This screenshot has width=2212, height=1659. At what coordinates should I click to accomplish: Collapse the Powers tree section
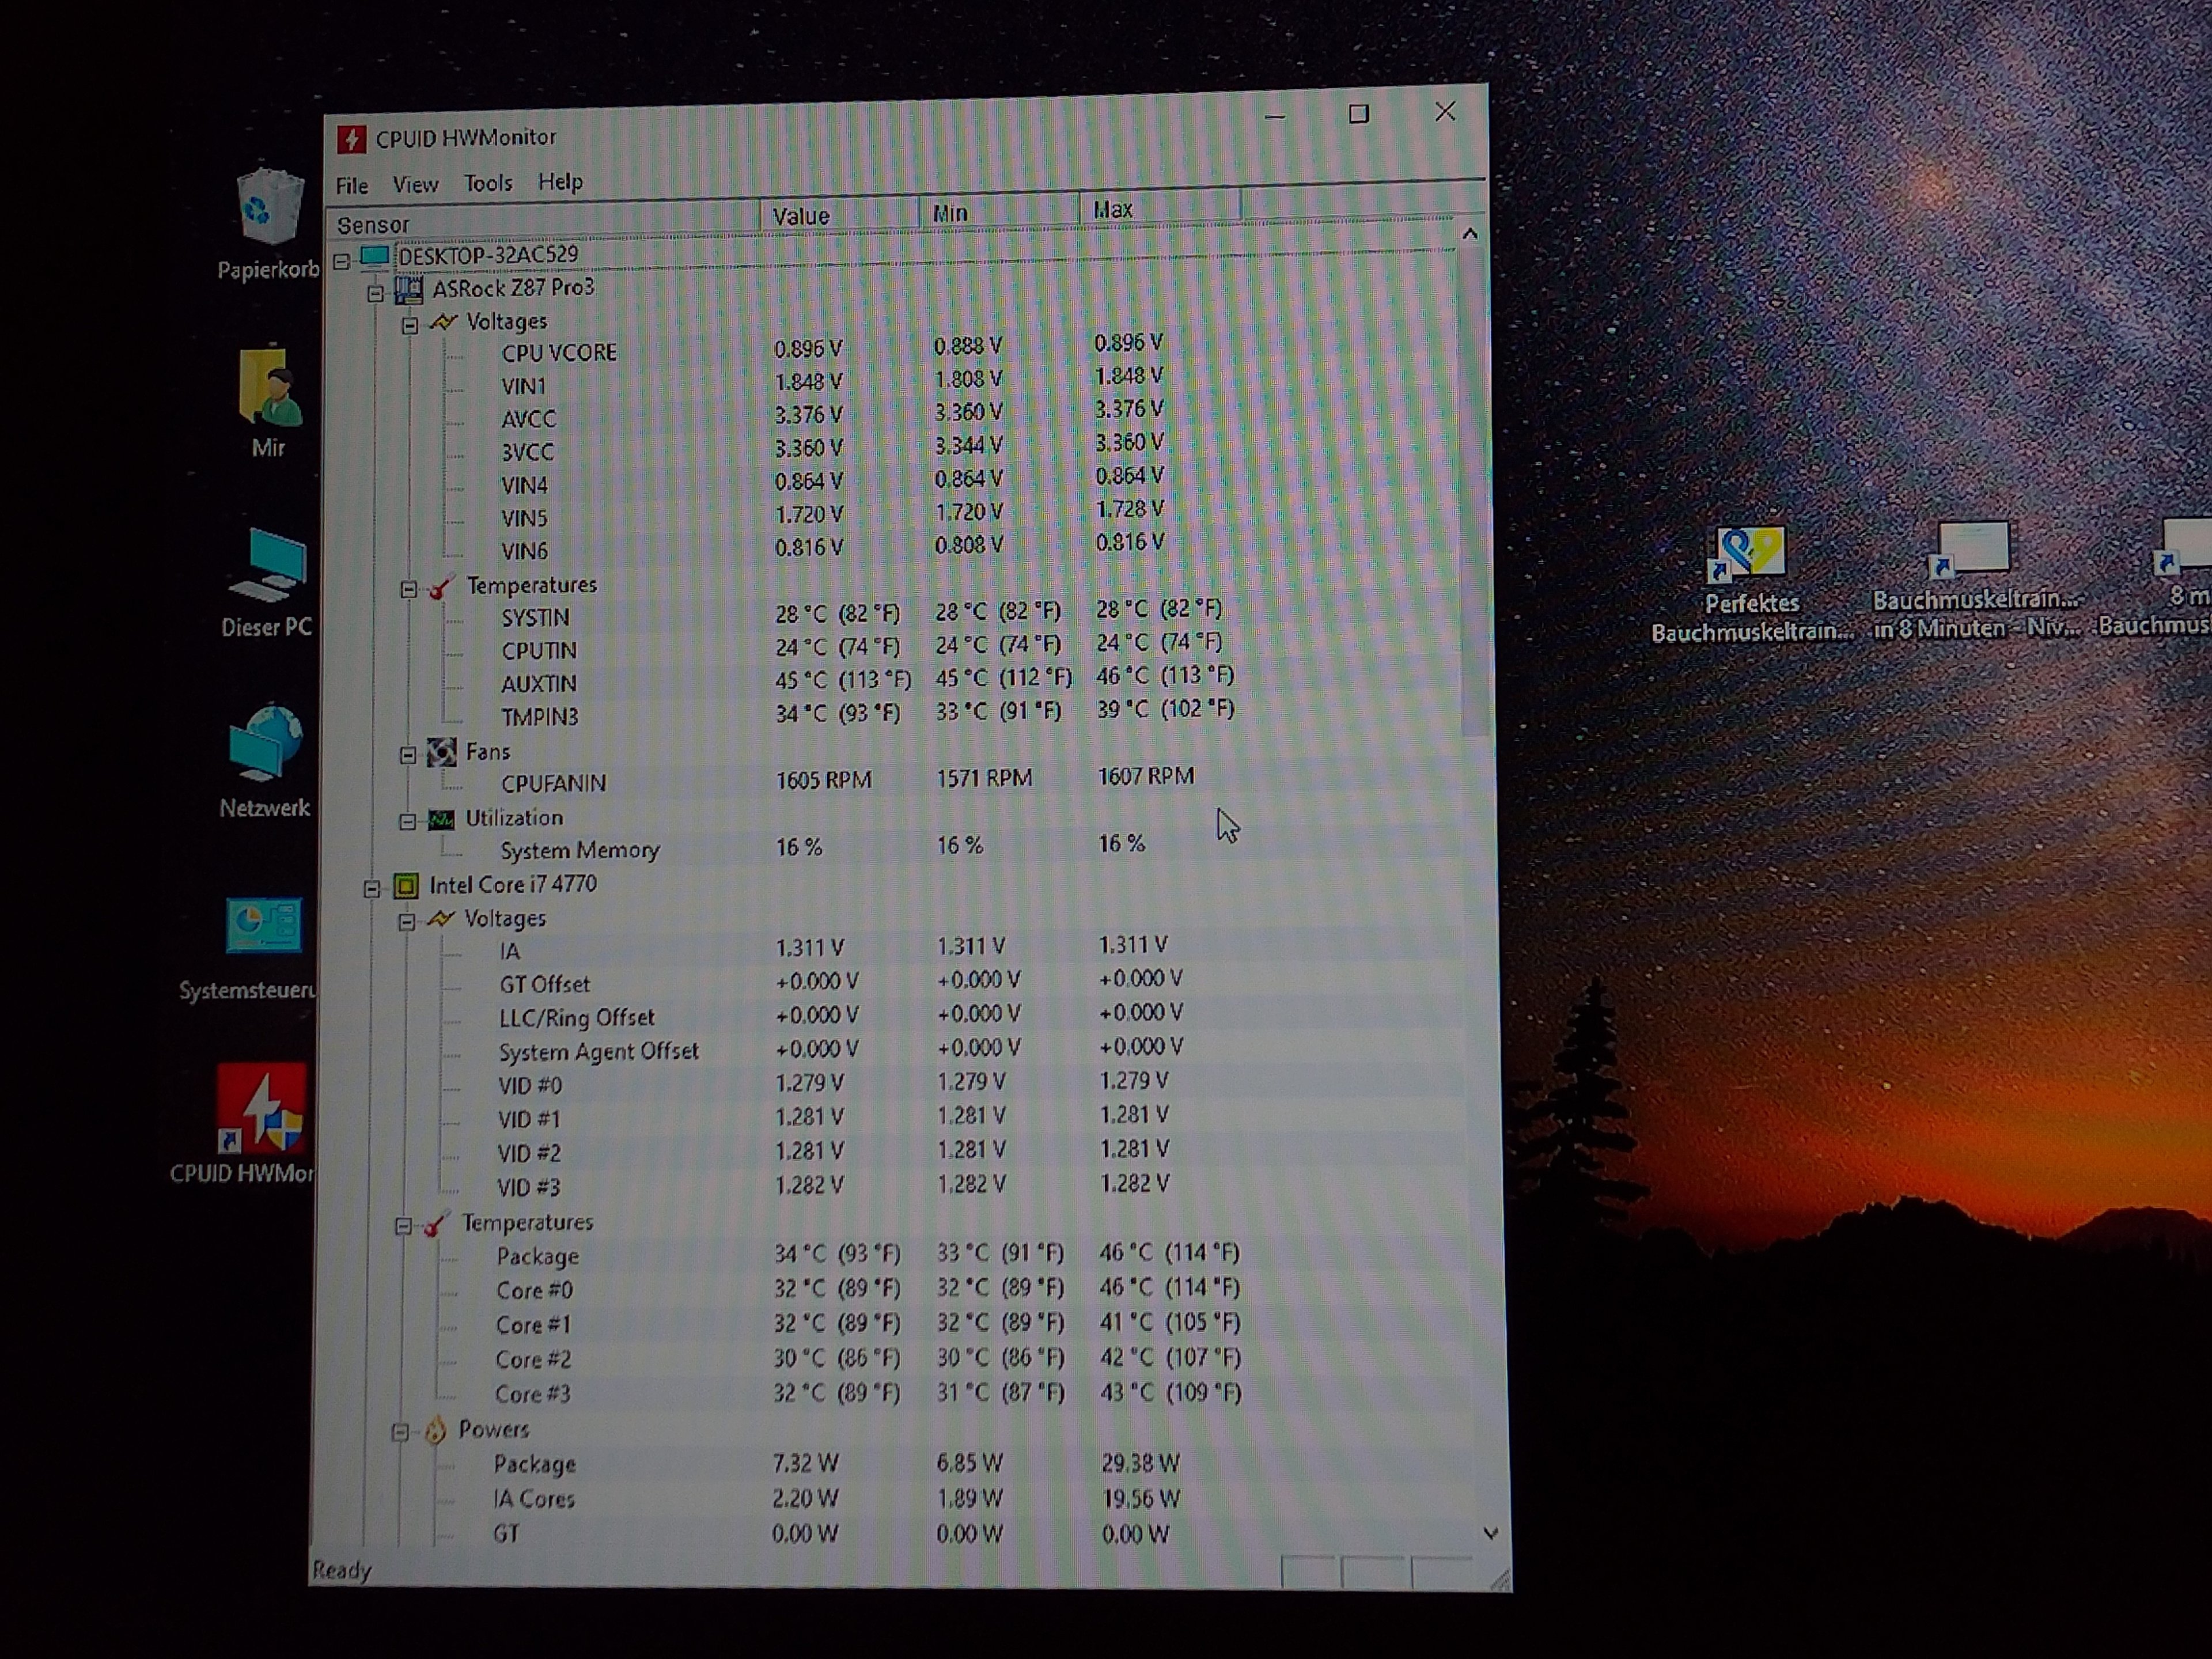[400, 1433]
